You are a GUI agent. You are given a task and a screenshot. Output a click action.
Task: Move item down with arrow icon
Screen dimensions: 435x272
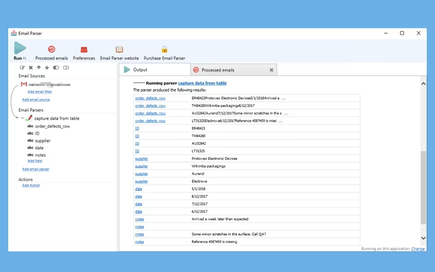pyautogui.click(x=47, y=67)
